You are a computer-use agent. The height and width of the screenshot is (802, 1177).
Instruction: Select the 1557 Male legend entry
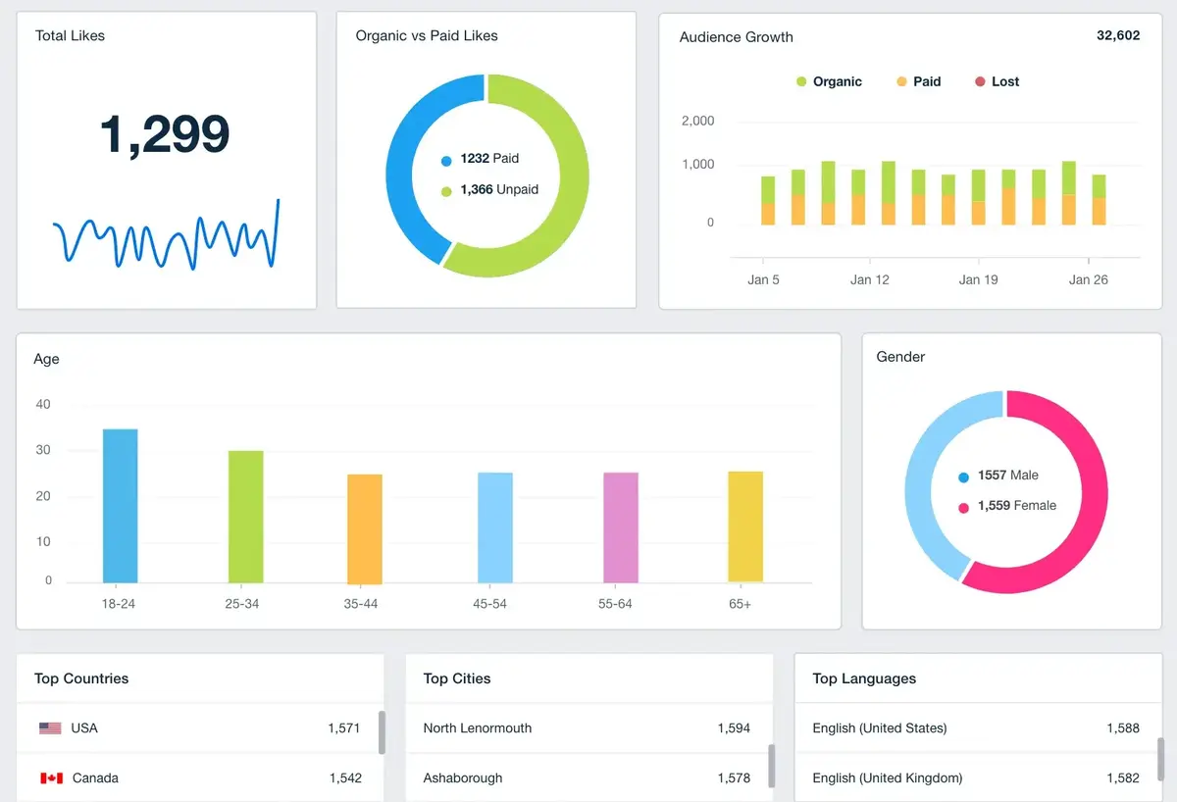click(x=998, y=476)
